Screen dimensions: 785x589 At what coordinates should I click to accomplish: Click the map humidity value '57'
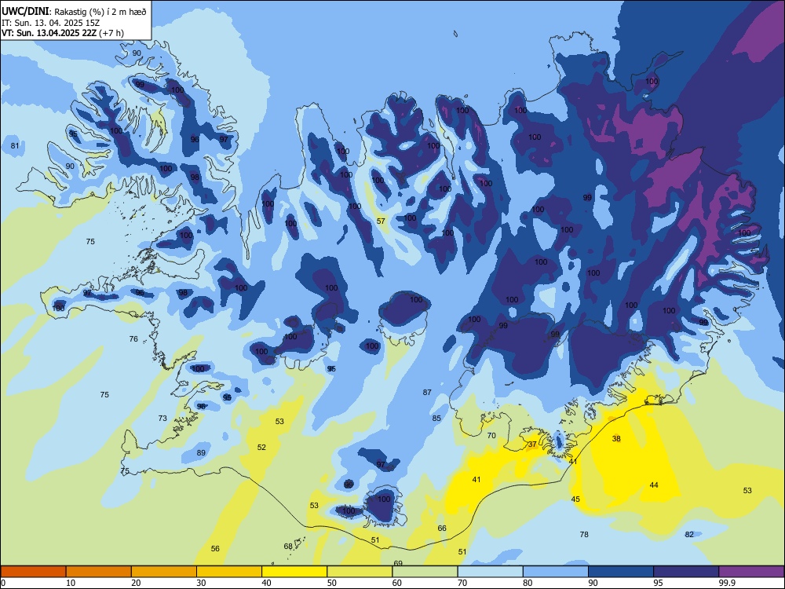click(381, 221)
